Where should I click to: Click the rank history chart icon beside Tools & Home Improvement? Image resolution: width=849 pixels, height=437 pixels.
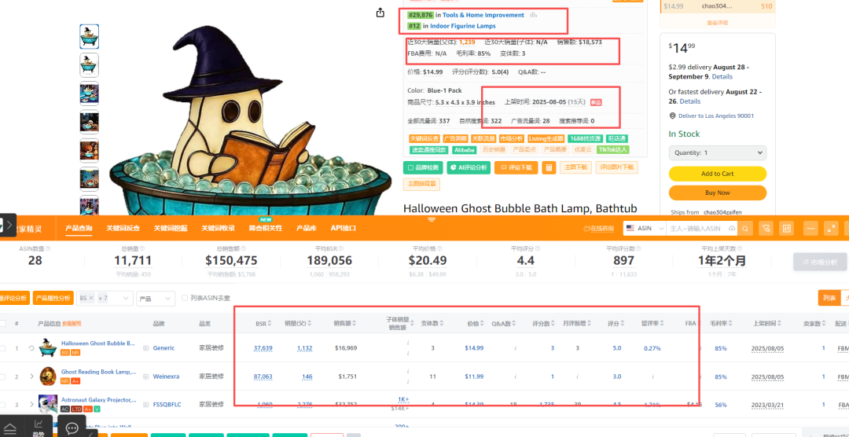point(533,15)
